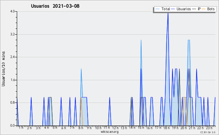
Task: Click the 4.0 peak near 18 h
Action: click(168, 13)
